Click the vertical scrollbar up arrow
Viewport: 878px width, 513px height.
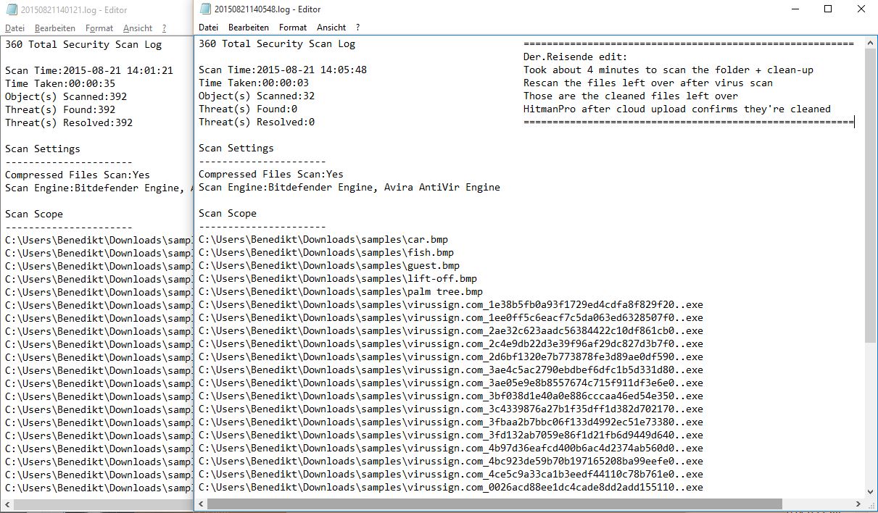coord(870,43)
